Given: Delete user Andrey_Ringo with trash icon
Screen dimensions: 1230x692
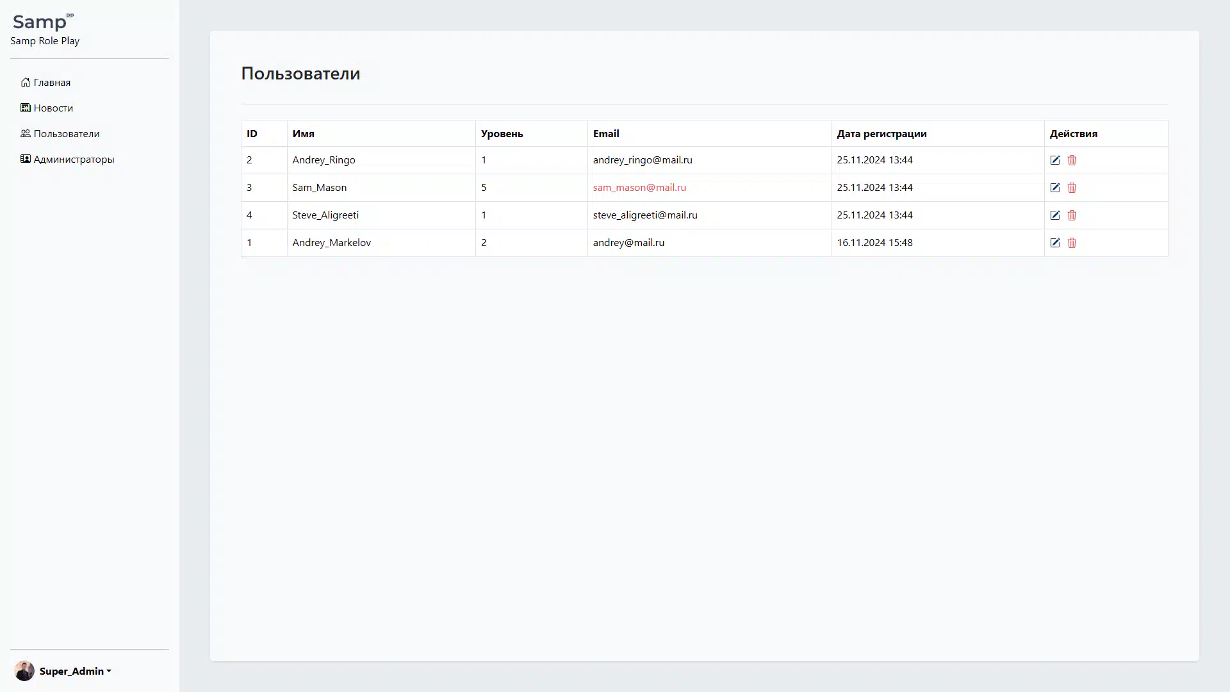Looking at the screenshot, I should (1072, 160).
